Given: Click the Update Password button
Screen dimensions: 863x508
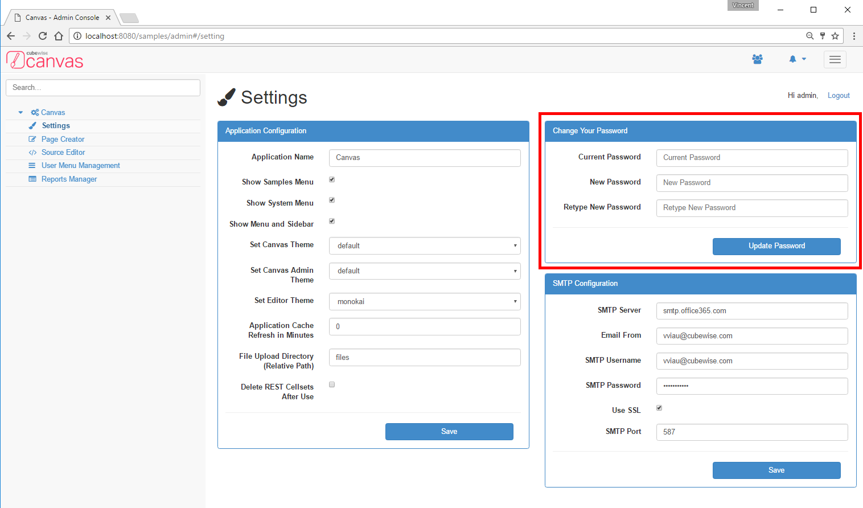Looking at the screenshot, I should (x=776, y=246).
